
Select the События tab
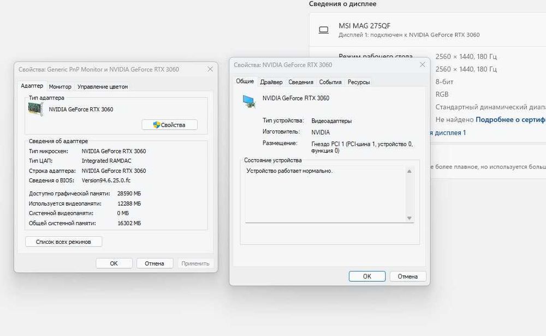(330, 82)
